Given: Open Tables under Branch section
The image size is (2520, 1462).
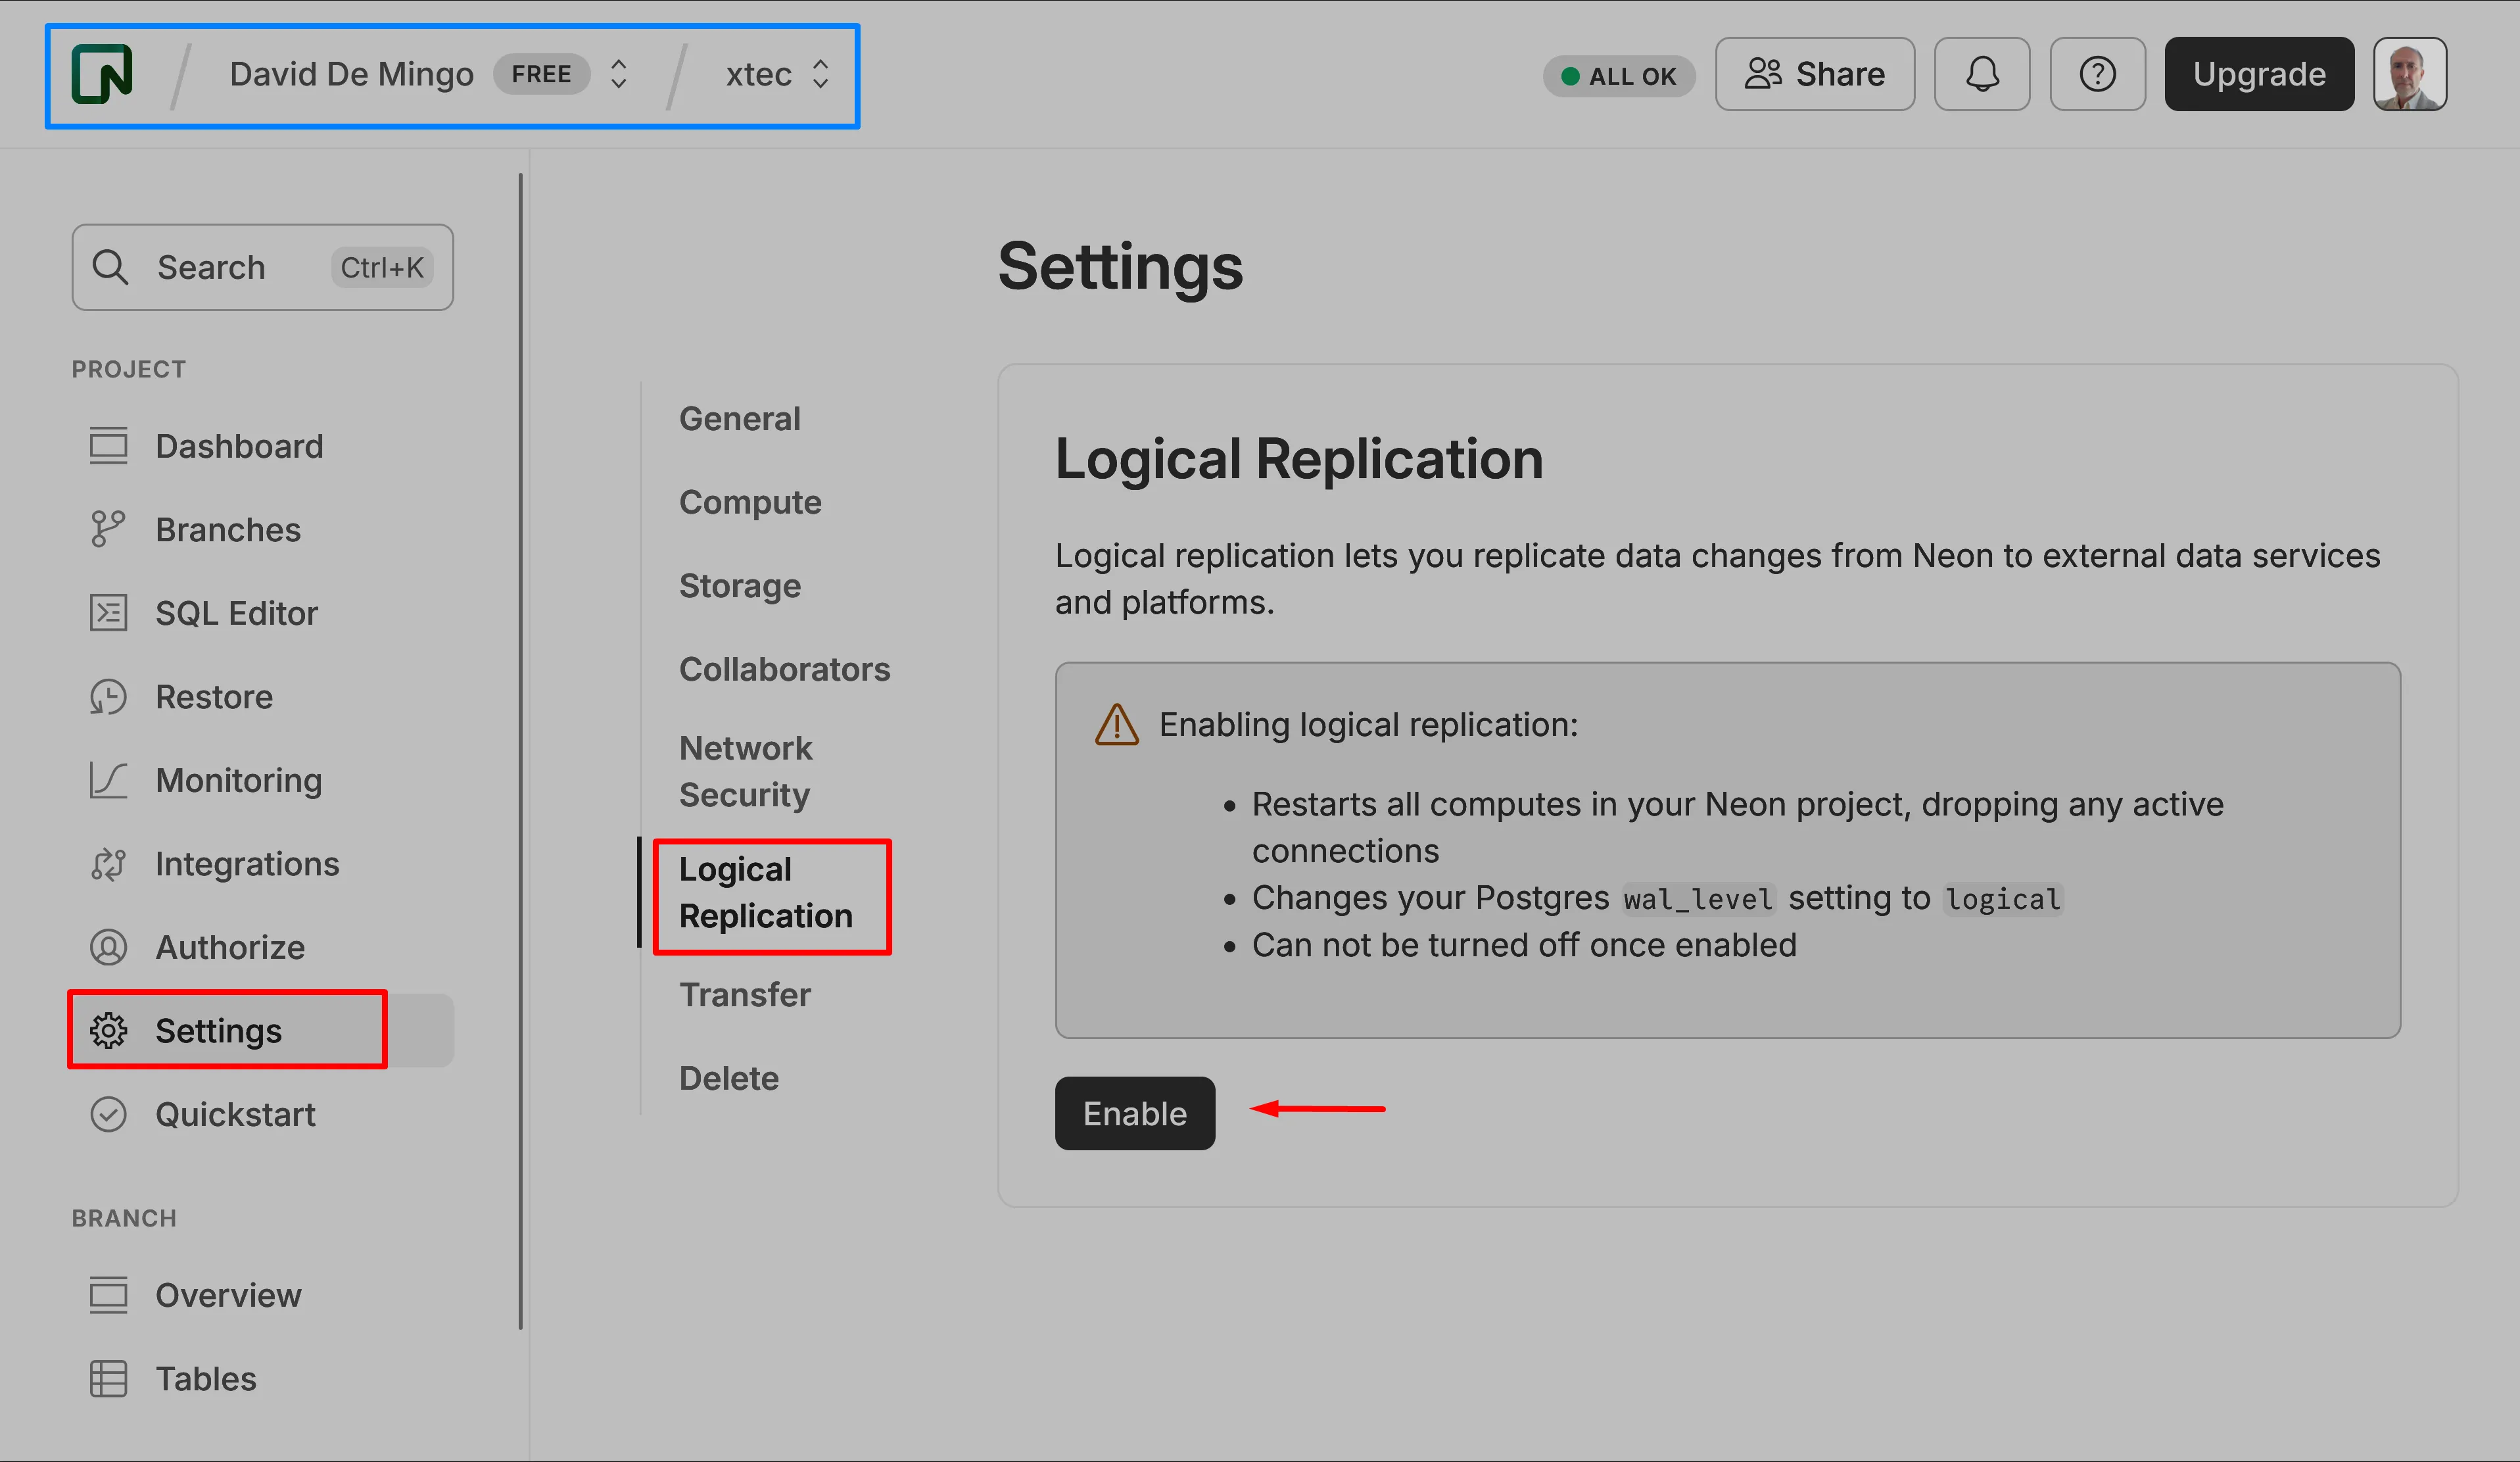Looking at the screenshot, I should (x=205, y=1379).
